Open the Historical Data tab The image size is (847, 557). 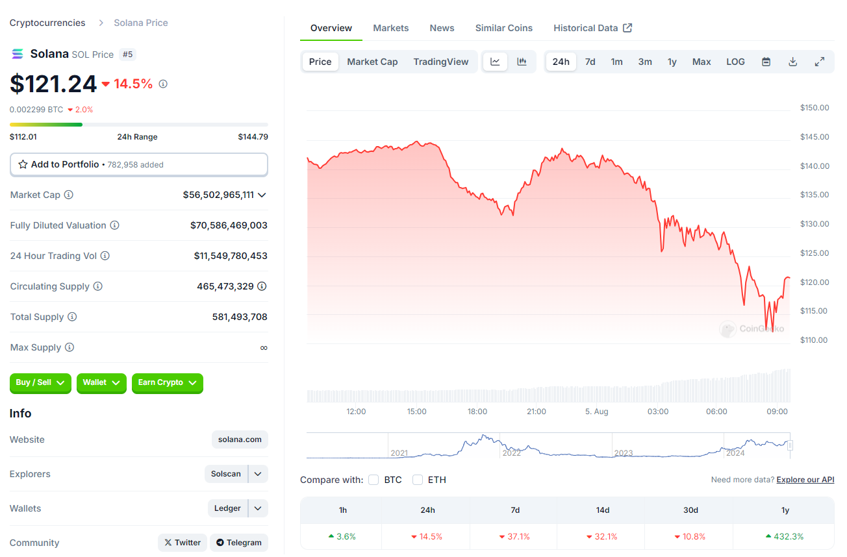(x=592, y=28)
